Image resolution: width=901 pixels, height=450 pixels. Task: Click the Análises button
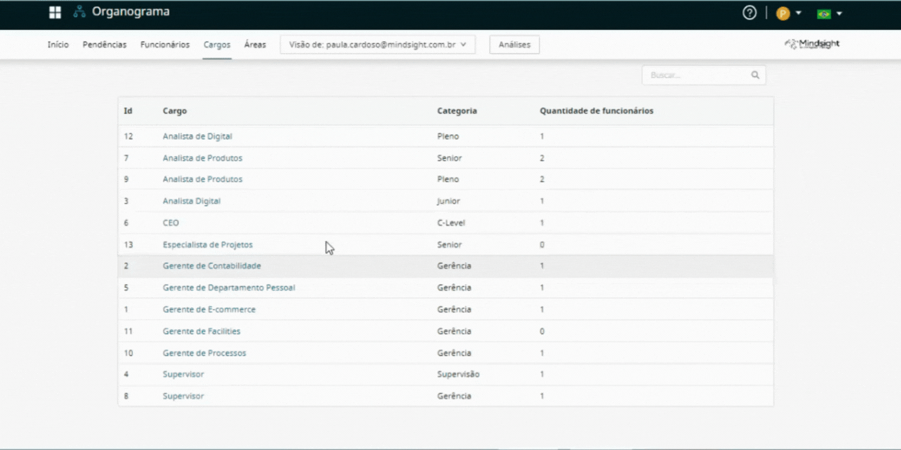pos(515,45)
